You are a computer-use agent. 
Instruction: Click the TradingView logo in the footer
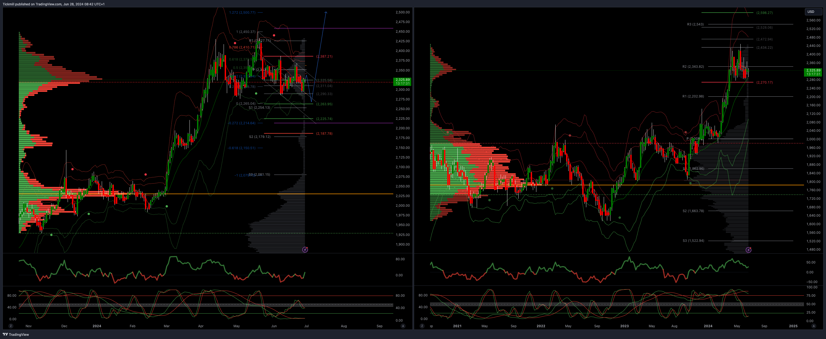coord(16,334)
